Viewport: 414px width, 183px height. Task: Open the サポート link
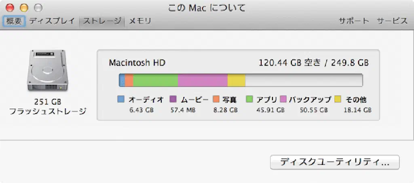click(x=354, y=21)
